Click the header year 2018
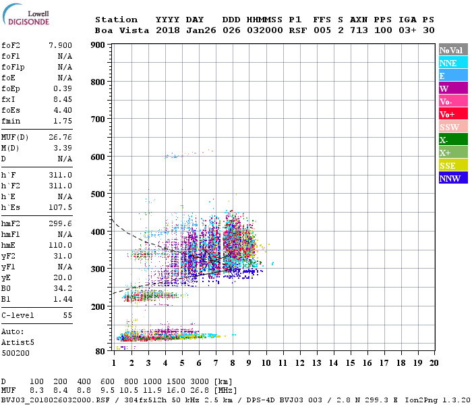Image resolution: width=472 pixels, height=405 pixels. [x=168, y=30]
